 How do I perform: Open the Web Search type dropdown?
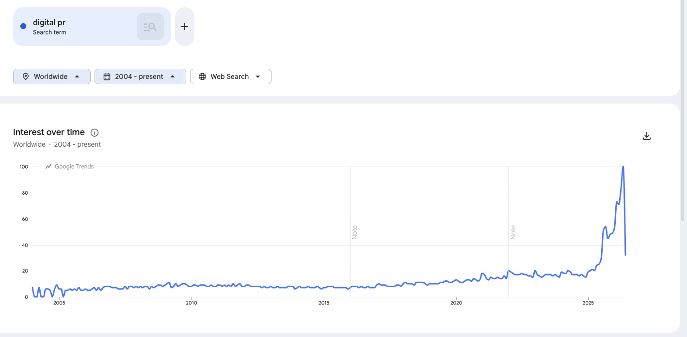tap(230, 77)
